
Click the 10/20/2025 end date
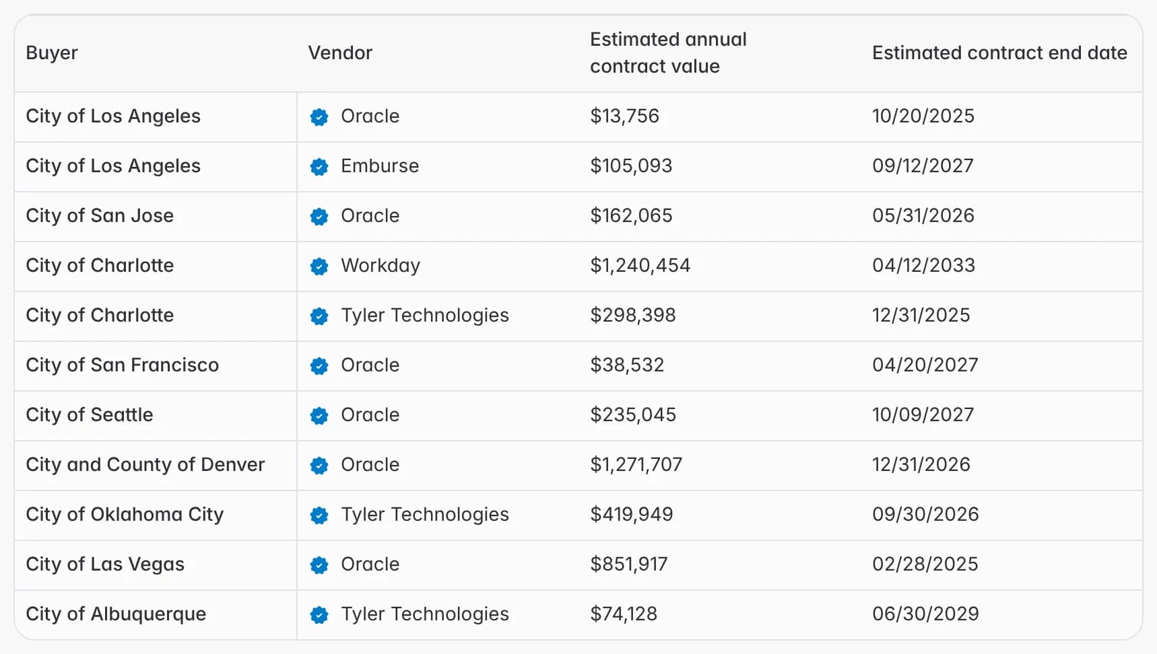[x=923, y=116]
